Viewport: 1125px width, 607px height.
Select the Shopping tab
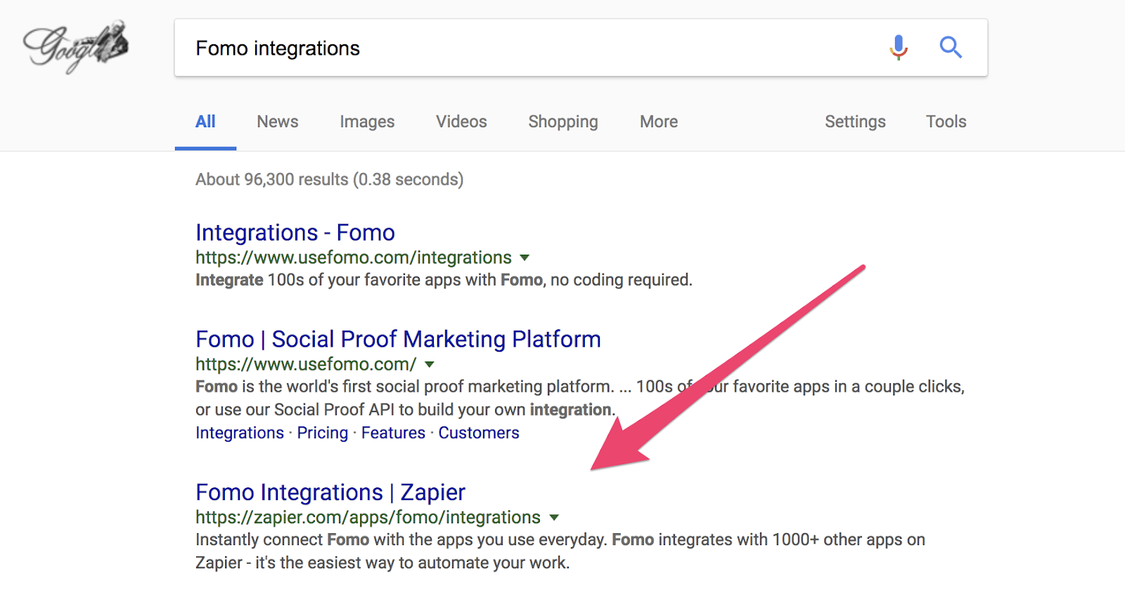point(562,122)
